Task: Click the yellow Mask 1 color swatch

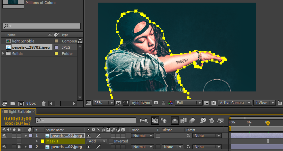Action: (42, 141)
